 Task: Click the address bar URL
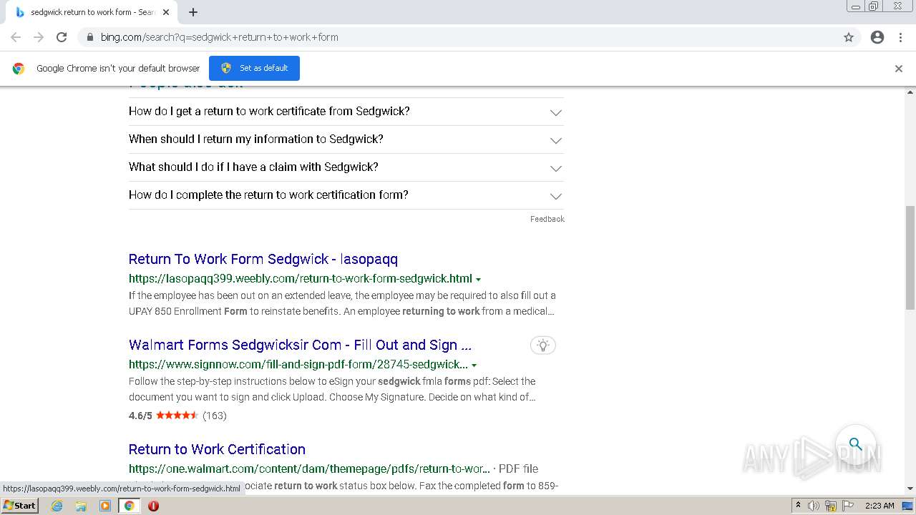pyautogui.click(x=219, y=37)
